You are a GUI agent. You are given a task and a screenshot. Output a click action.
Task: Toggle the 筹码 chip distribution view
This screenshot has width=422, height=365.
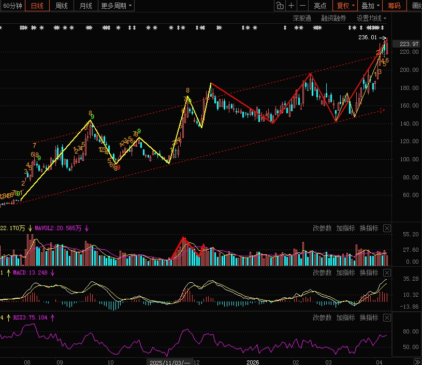[x=394, y=5]
